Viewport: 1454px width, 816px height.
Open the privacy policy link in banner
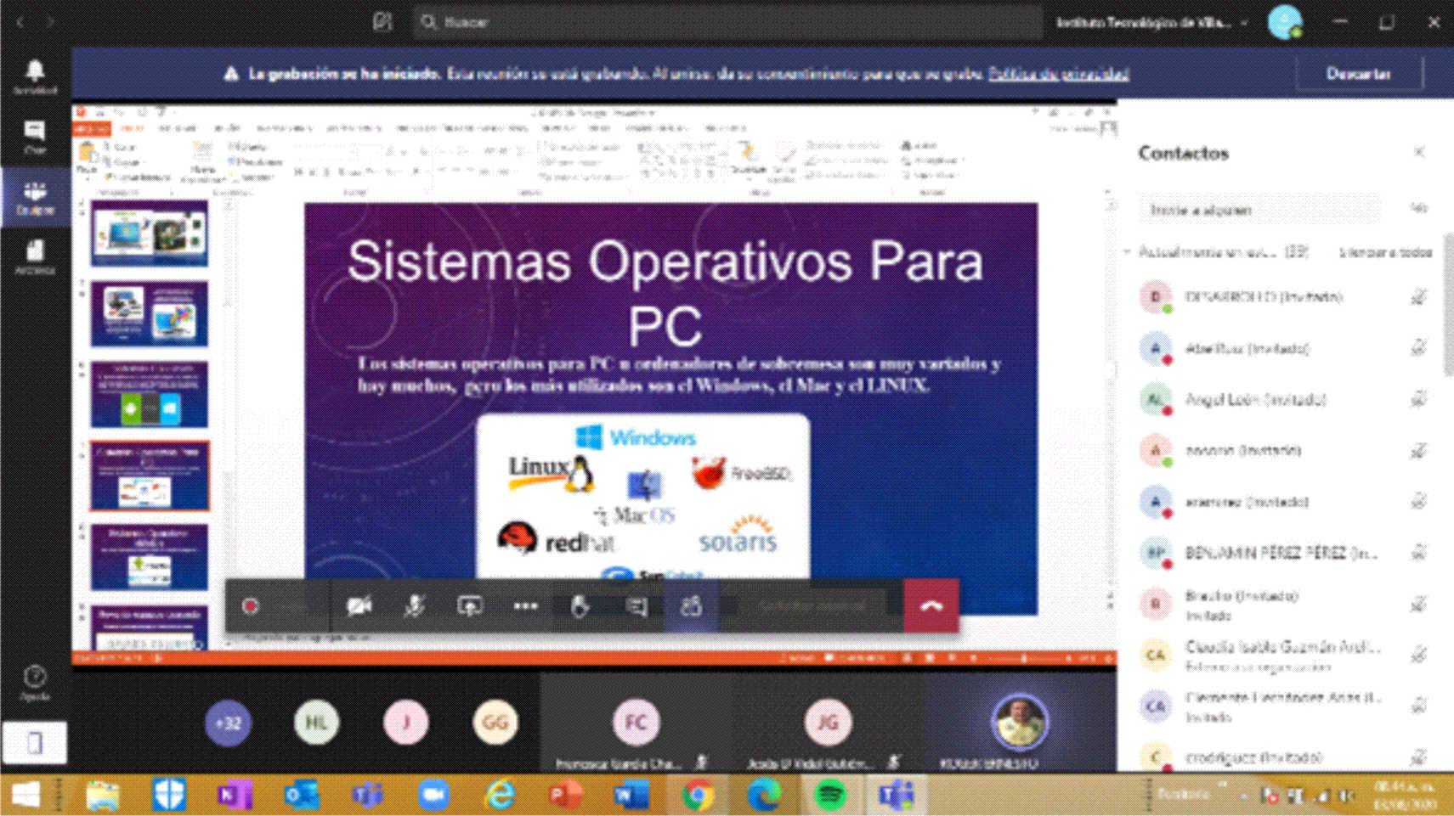pyautogui.click(x=1059, y=74)
